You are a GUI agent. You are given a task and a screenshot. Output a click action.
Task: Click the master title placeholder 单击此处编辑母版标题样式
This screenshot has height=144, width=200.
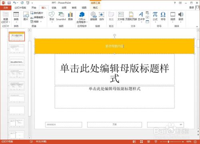click(114, 69)
